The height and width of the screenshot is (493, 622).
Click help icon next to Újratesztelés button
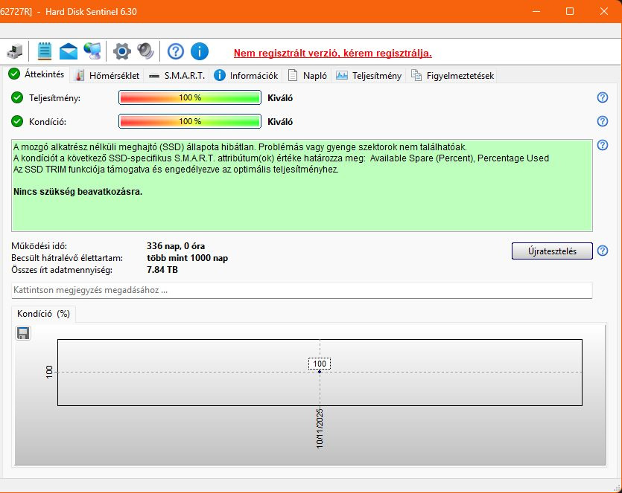pyautogui.click(x=602, y=251)
